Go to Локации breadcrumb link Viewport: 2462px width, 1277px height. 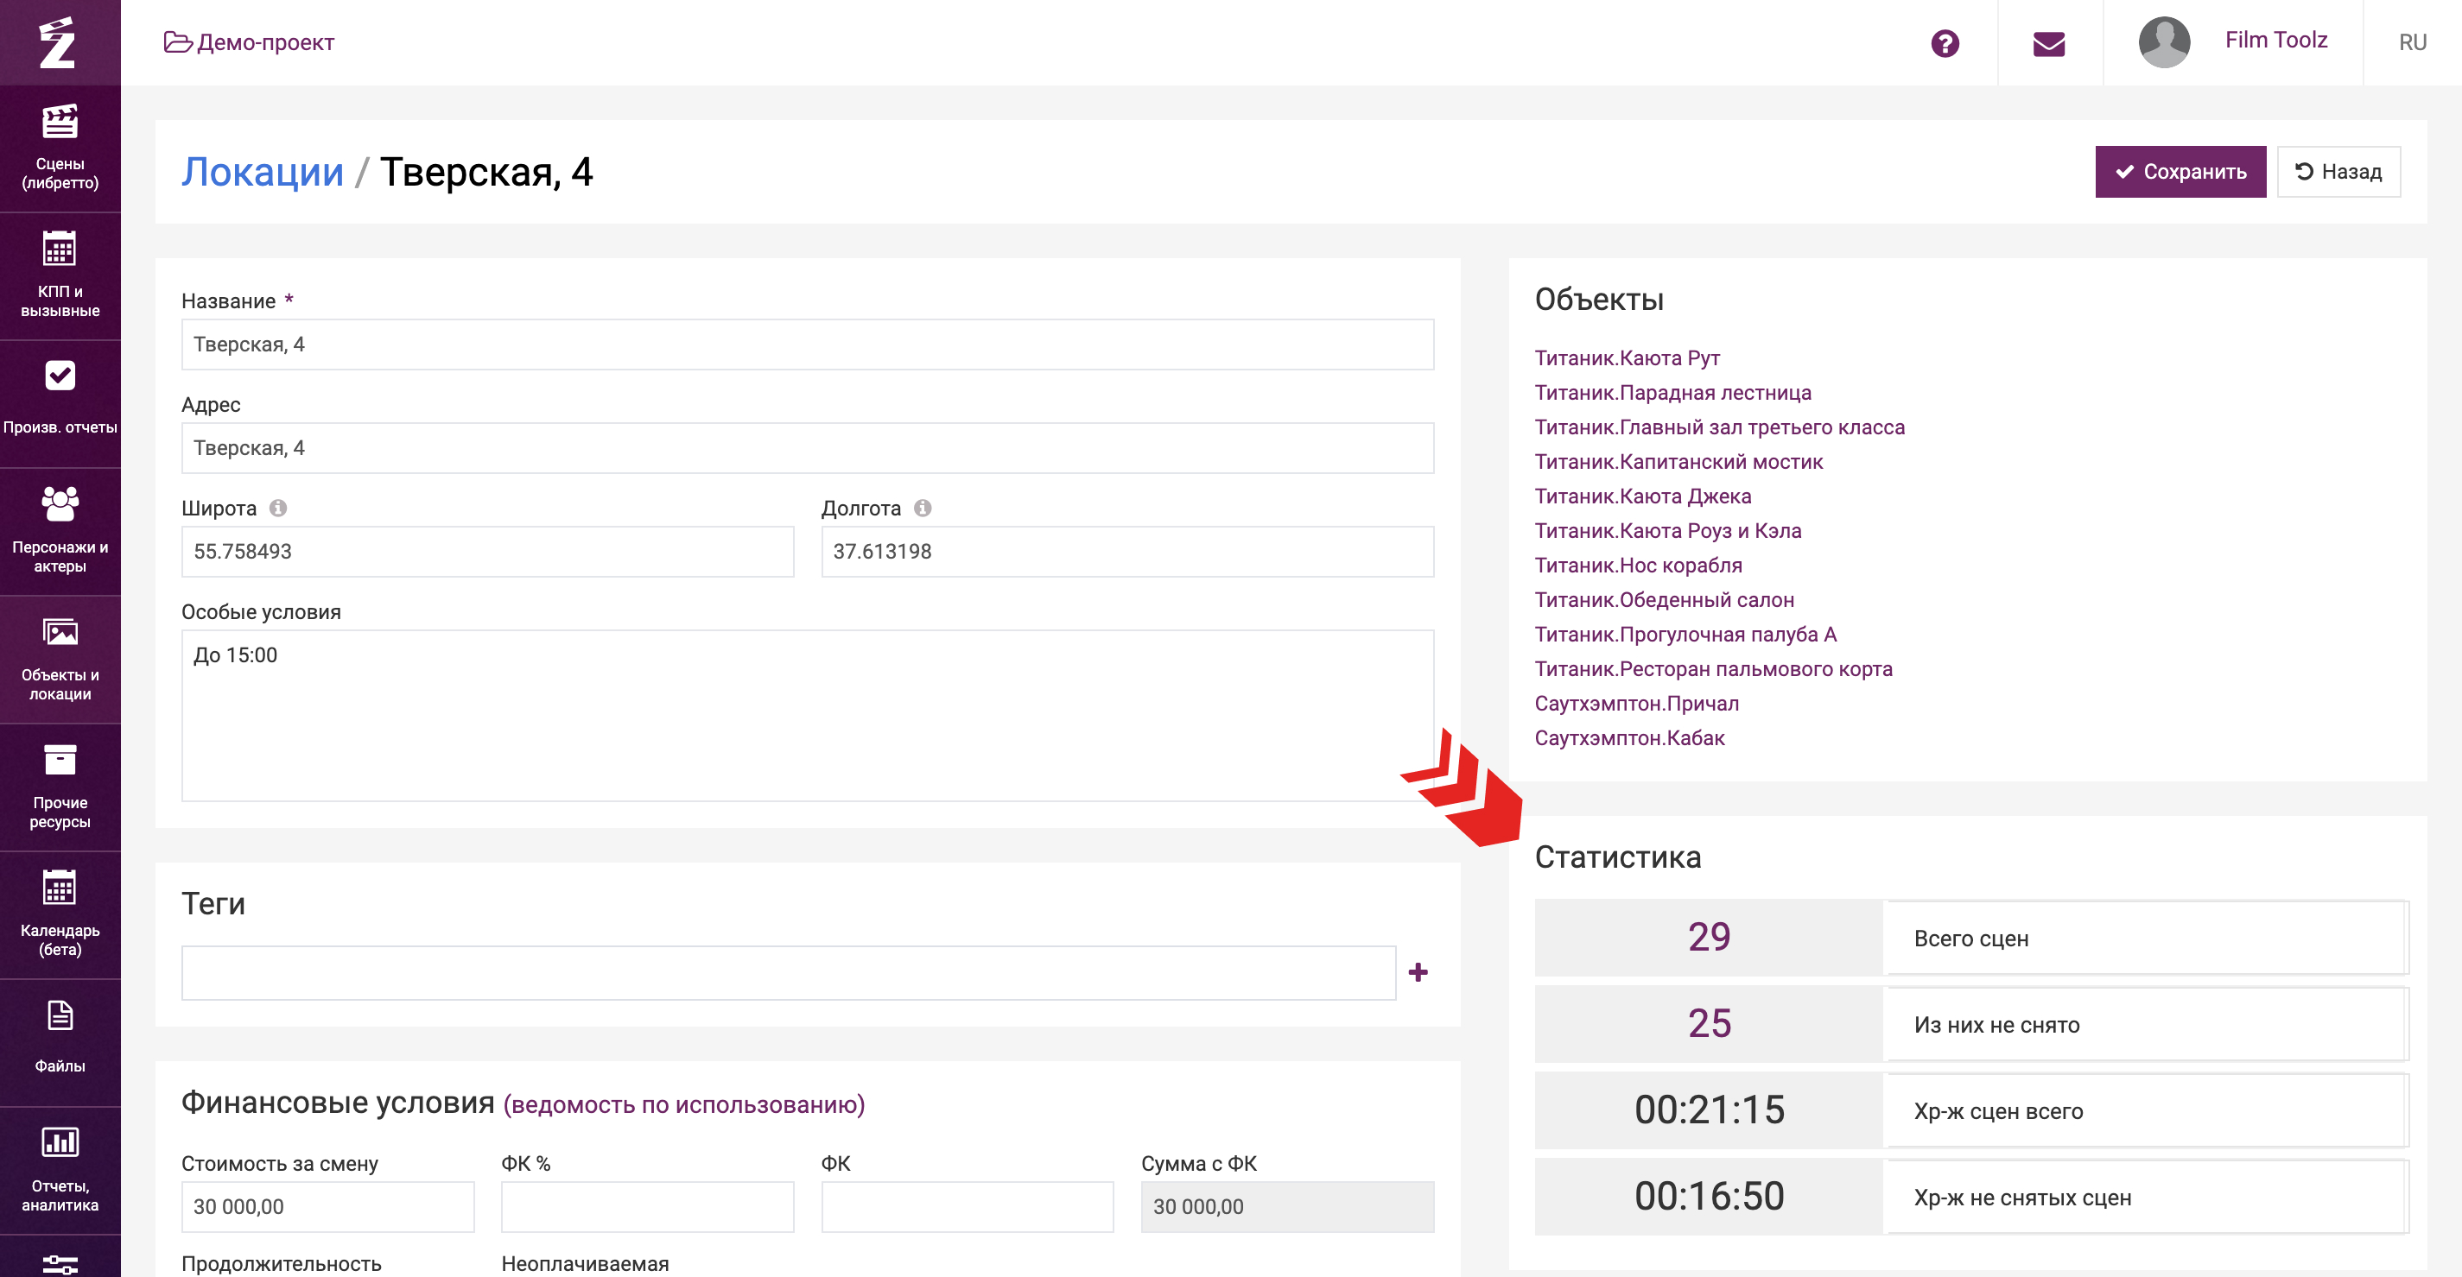coord(262,172)
